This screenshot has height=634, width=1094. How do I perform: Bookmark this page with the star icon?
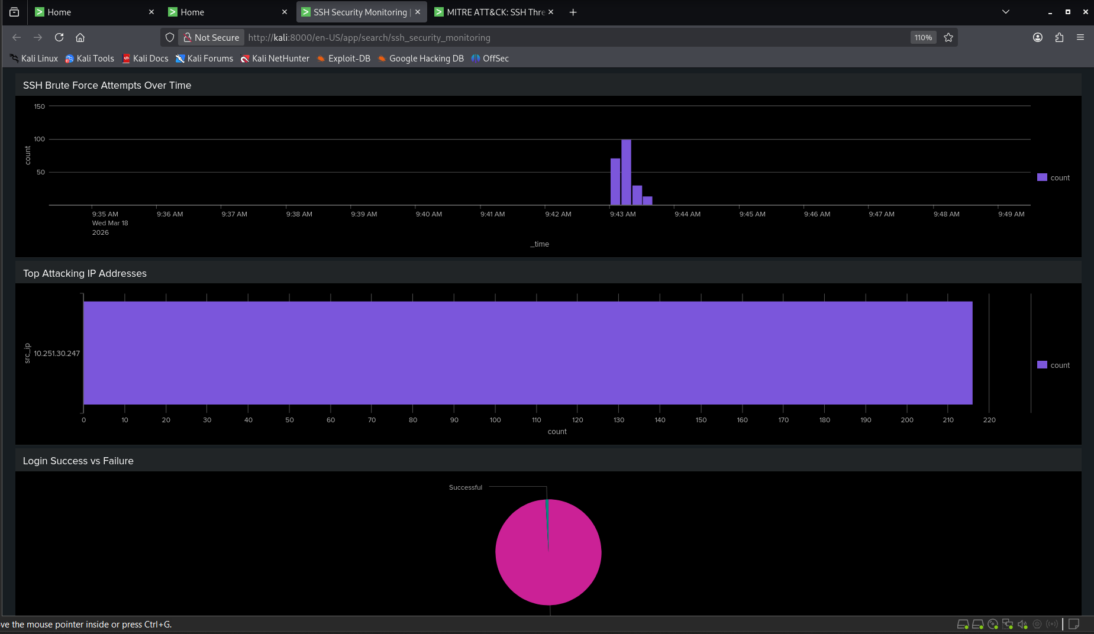pos(948,37)
